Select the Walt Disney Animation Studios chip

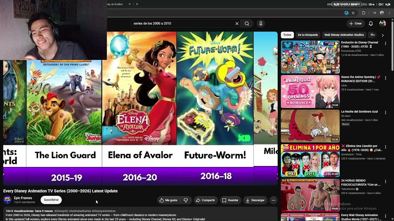click(344, 35)
